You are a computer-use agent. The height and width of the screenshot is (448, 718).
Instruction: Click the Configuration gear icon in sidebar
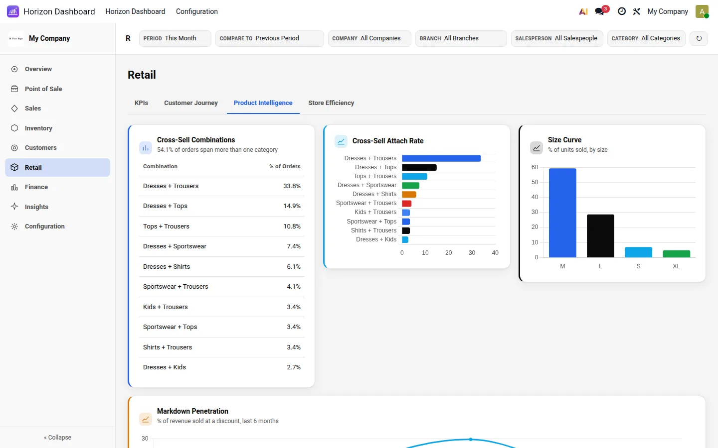pos(14,226)
